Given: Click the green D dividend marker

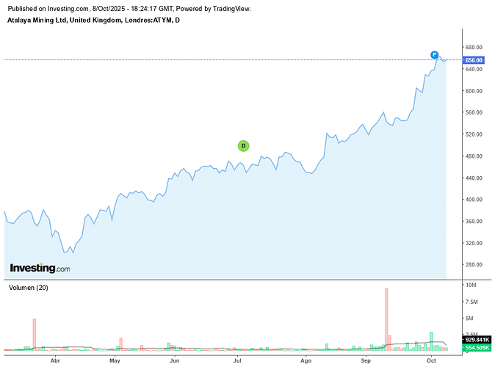Looking at the screenshot, I should pos(243,146).
